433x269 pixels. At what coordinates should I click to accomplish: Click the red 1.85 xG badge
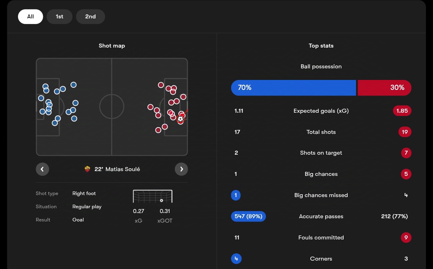click(x=402, y=111)
